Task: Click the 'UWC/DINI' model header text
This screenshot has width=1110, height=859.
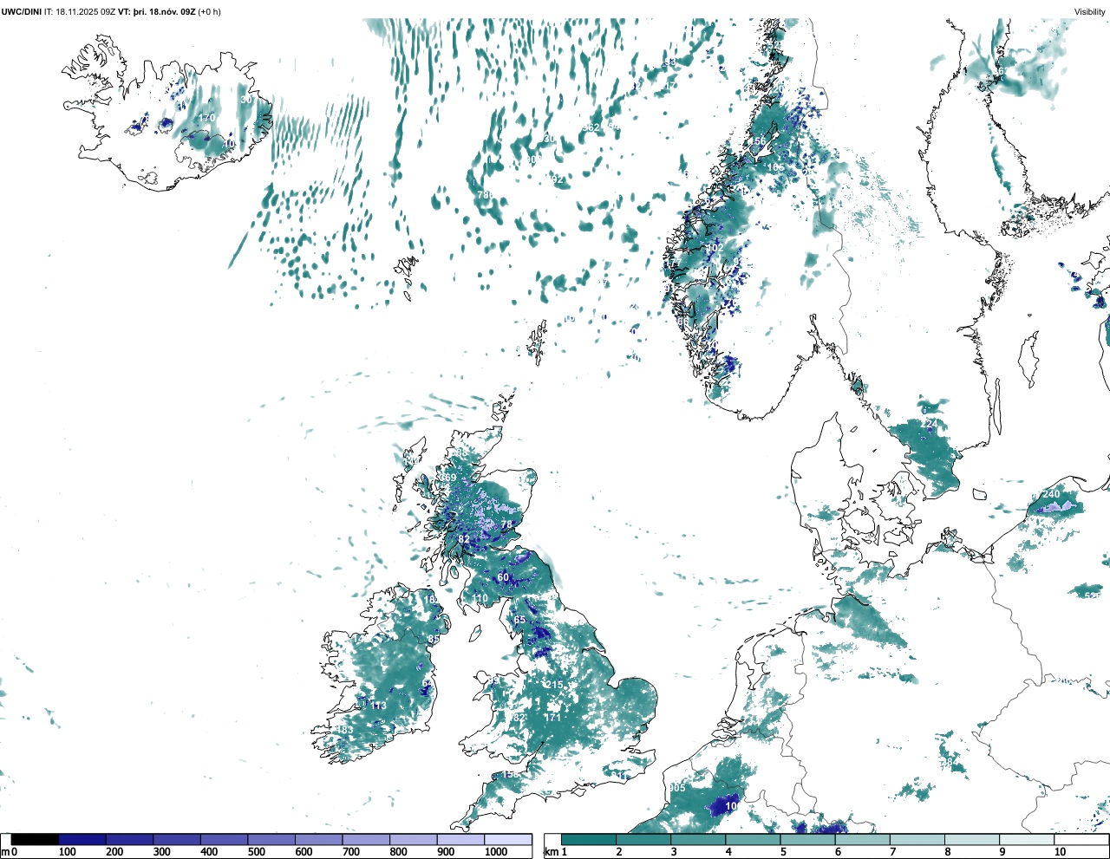Action: pyautogui.click(x=21, y=12)
